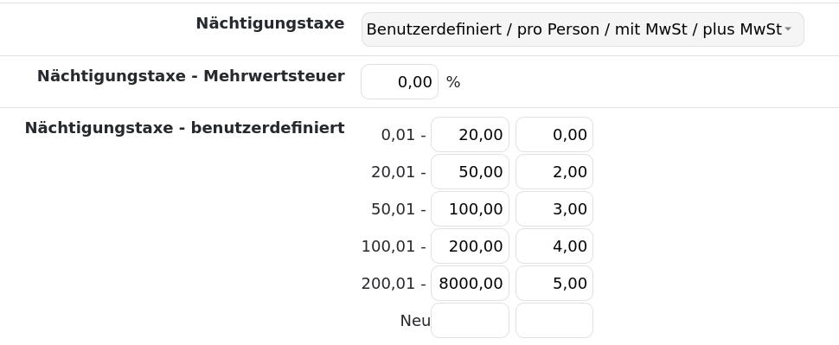Open the Nächtigungstaxe dropdown
Viewport: 839px width, 345px height.
coord(582,29)
